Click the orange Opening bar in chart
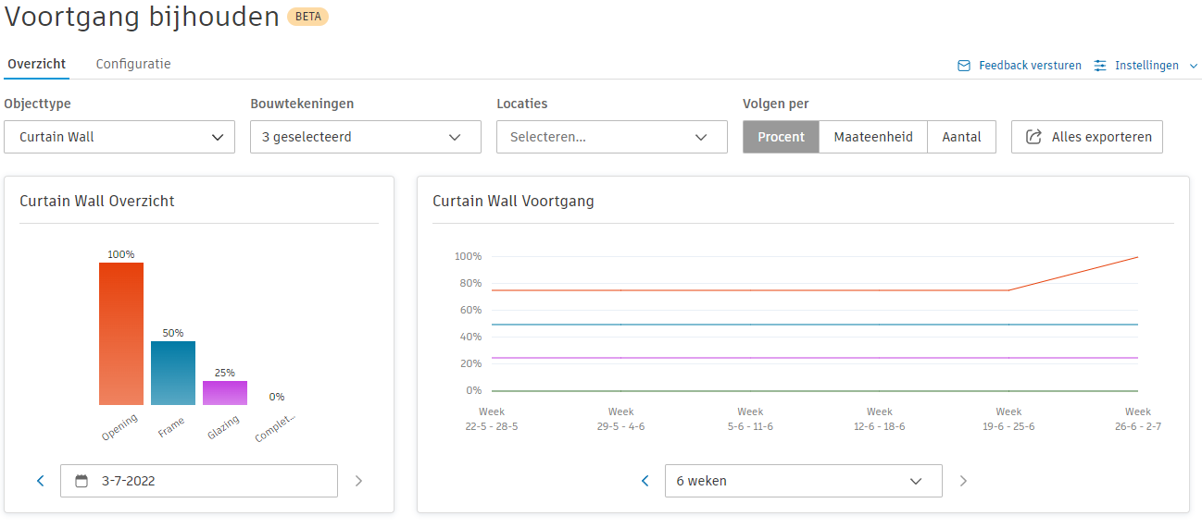Image resolution: width=1202 pixels, height=528 pixels. click(x=121, y=333)
